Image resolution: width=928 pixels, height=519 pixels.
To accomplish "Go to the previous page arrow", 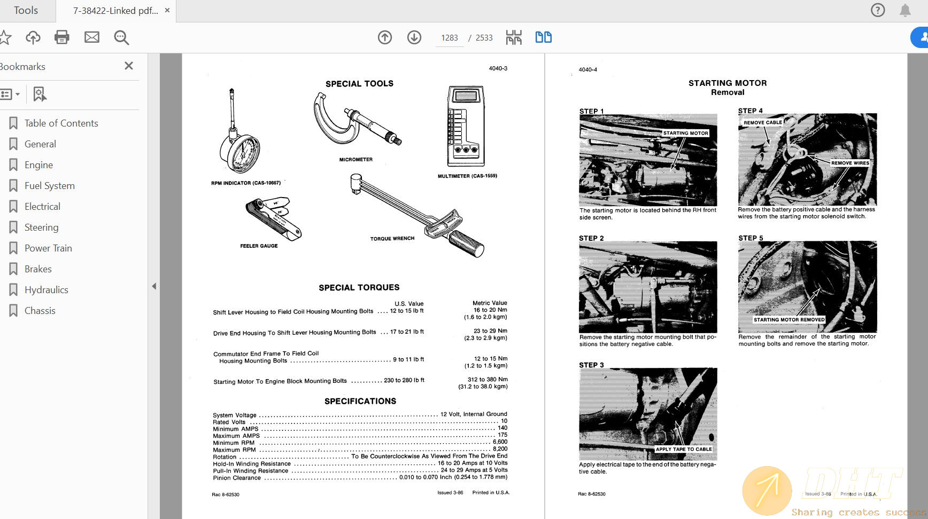I will (384, 37).
